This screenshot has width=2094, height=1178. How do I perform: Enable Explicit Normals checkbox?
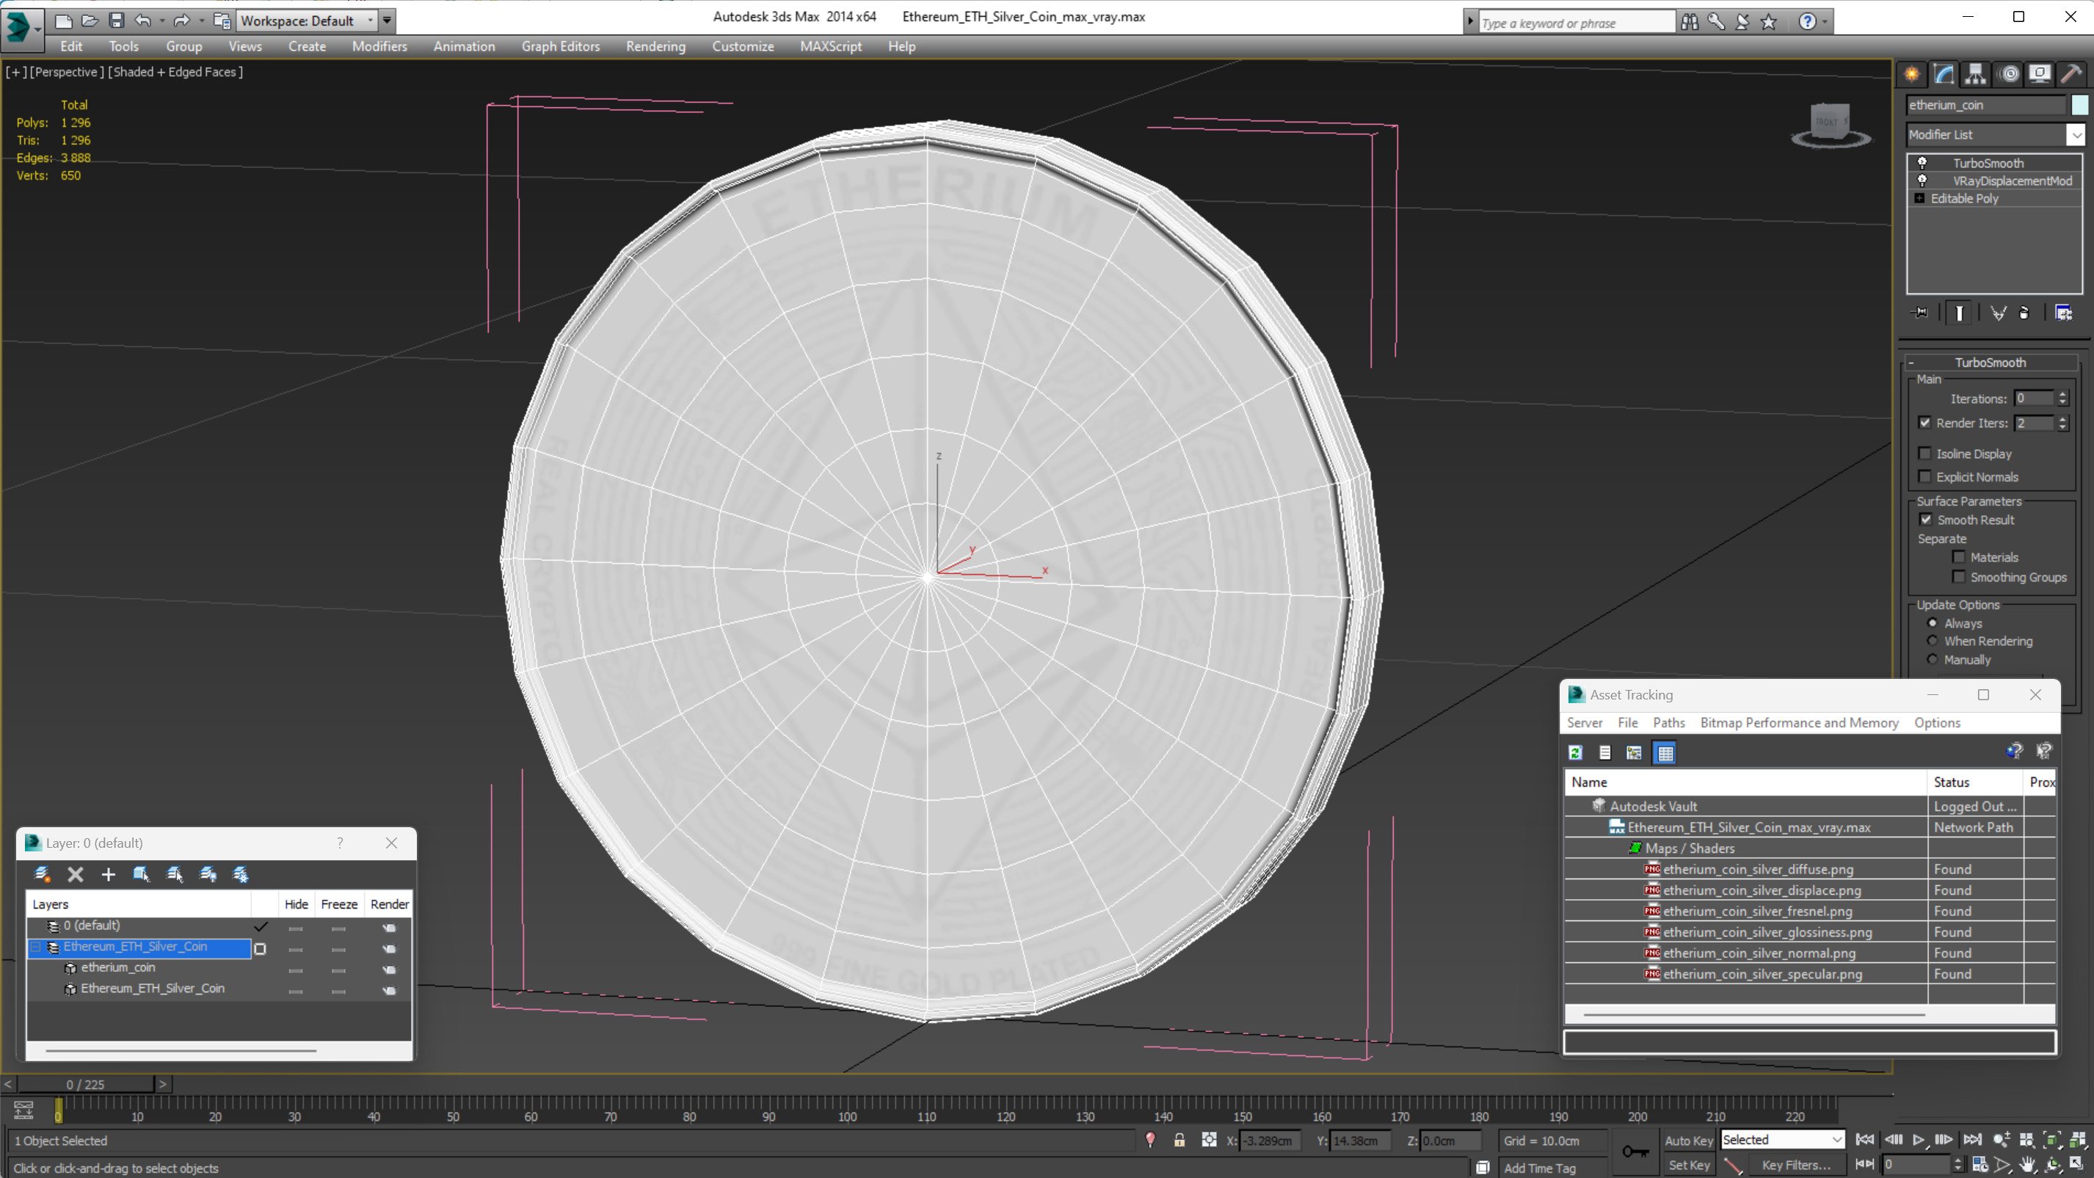(1925, 476)
